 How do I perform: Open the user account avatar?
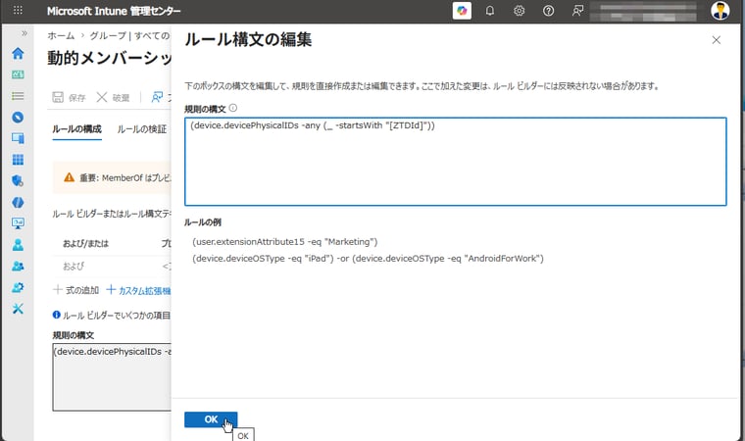tap(720, 11)
